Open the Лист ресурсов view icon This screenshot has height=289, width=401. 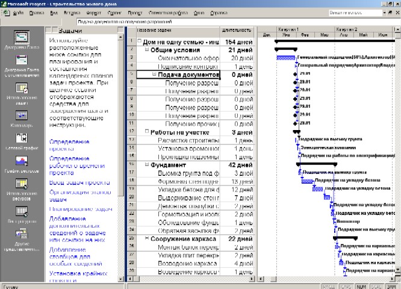22,211
